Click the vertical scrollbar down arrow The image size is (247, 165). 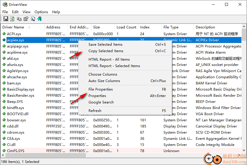pos(244,150)
